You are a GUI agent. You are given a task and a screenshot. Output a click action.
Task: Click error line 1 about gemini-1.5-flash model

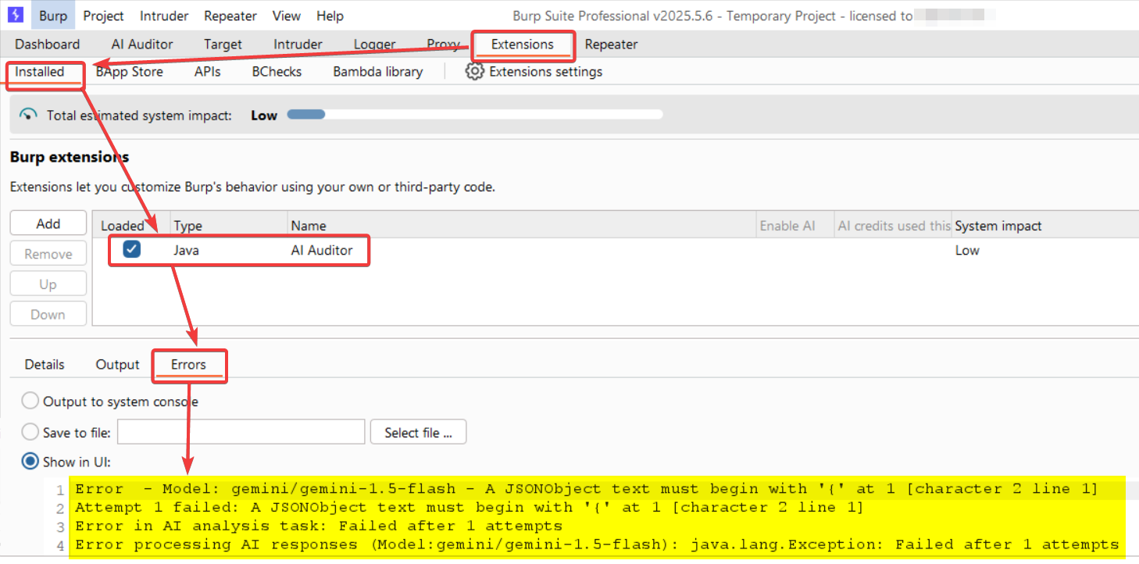click(x=587, y=489)
